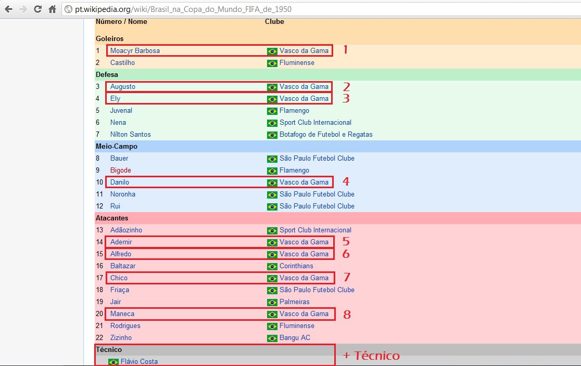Open the Adãozinho player link
This screenshot has width=581, height=366.
[126, 230]
